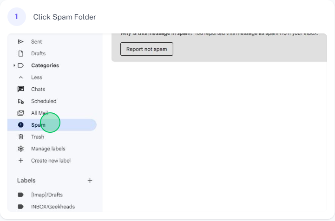Open the INBOX/Geekheads label
The width and height of the screenshot is (335, 221).
click(x=53, y=207)
